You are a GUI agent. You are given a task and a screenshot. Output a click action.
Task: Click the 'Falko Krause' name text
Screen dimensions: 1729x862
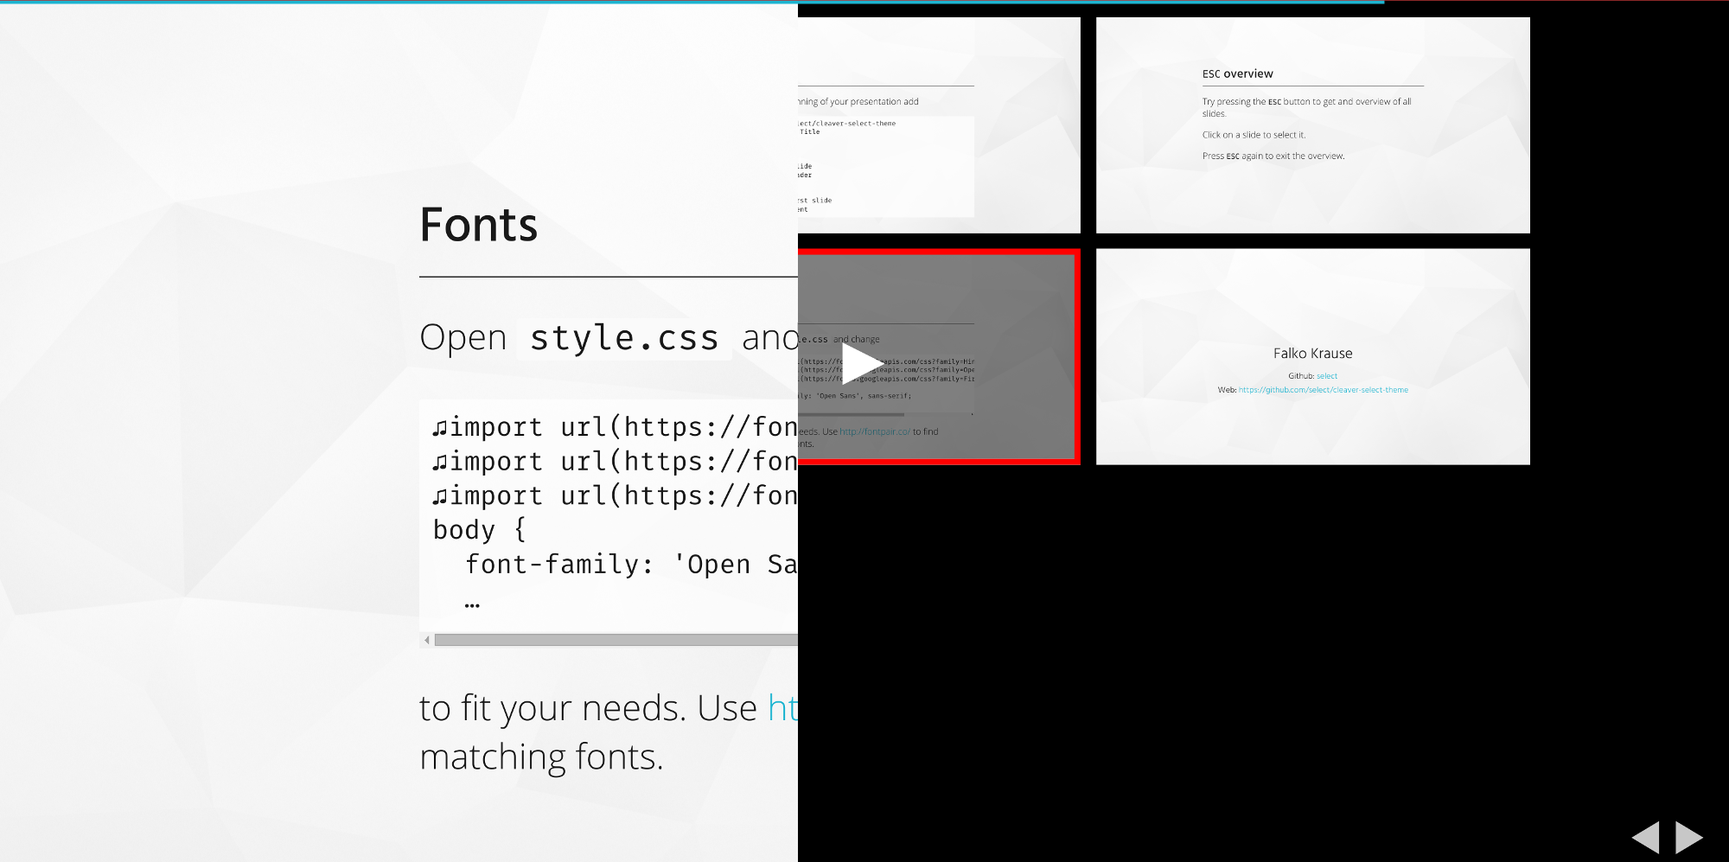(x=1312, y=353)
